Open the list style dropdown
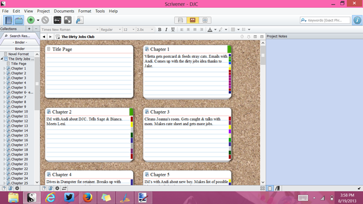 coord(249,29)
